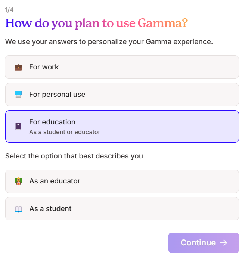Click the 1/4 step indicator
This screenshot has width=245, height=260.
9,10
